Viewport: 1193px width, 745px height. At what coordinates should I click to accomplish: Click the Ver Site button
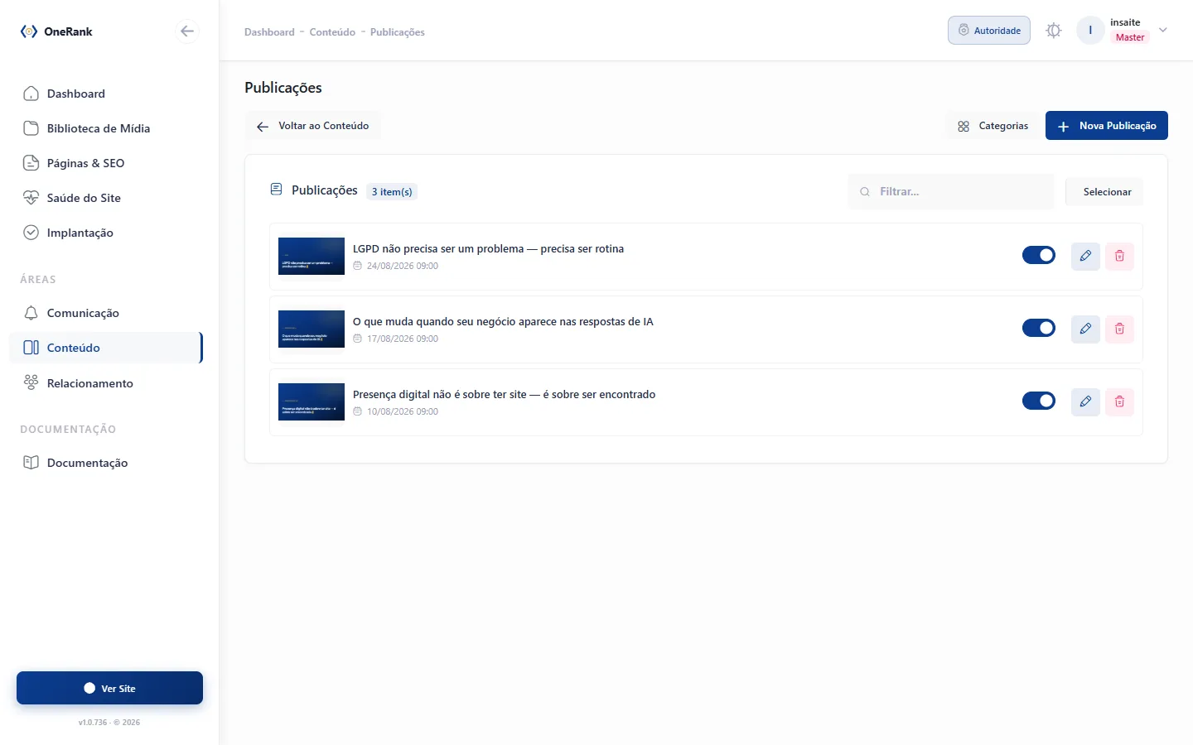(109, 688)
